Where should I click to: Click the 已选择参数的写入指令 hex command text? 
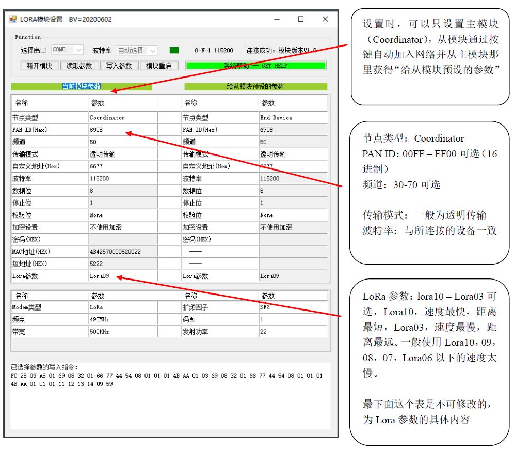pos(167,380)
